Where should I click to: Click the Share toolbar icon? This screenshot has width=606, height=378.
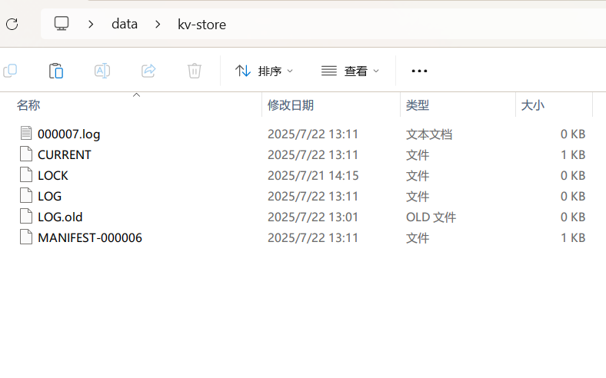coord(148,71)
